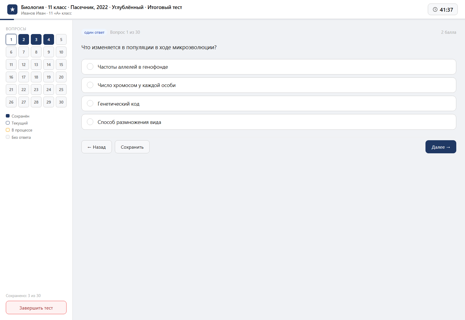465x320 pixels.
Task: Click the "Сохранено: 3 из 30" status
Action: tap(23, 296)
